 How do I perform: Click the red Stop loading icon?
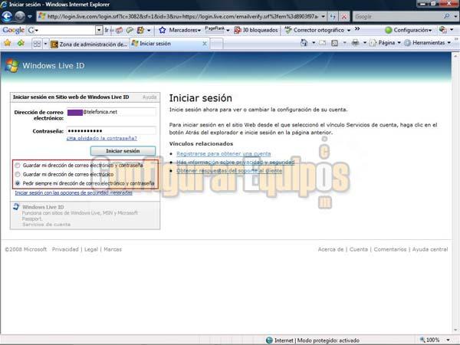coord(344,17)
